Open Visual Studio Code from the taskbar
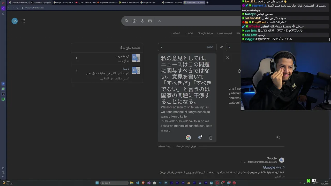Screen dimensions: 331x186 tap(137, 183)
